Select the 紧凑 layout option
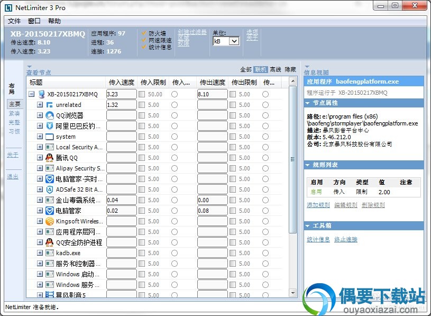Screen dimensions: 431x316 pos(14,113)
